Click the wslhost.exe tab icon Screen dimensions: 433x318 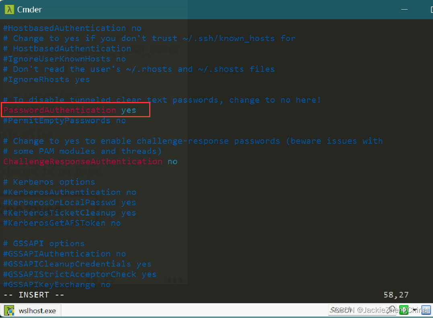click(x=9, y=310)
